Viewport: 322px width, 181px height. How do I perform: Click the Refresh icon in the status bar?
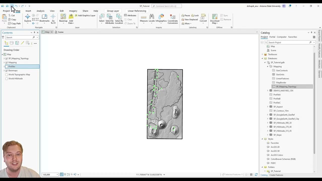[256, 174]
